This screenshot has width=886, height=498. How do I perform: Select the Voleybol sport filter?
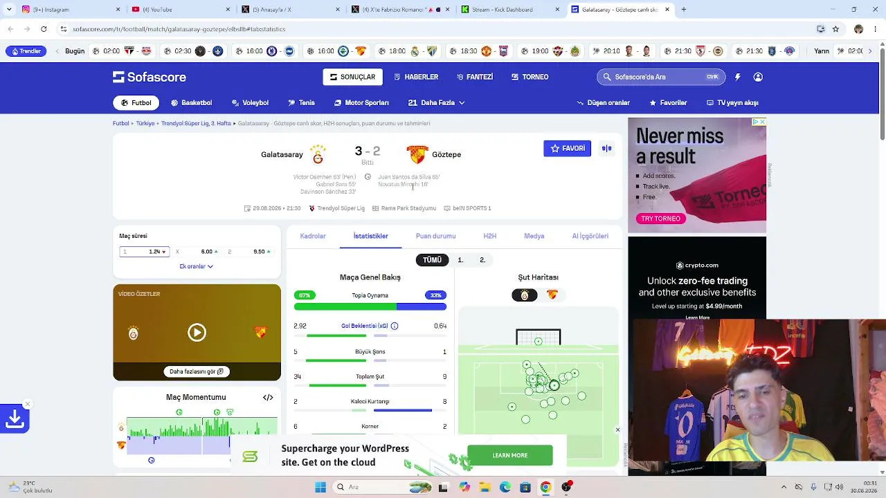250,102
